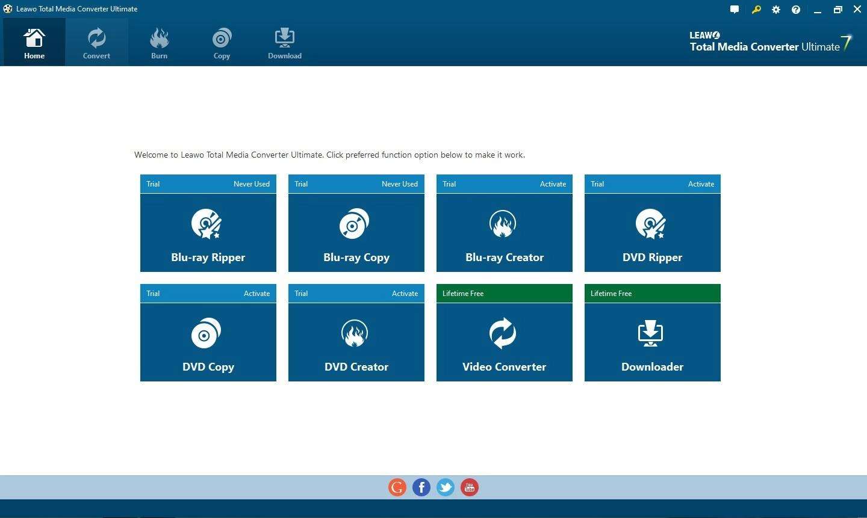Click the Leawo Total Media Converter logo
The height and width of the screenshot is (518, 867).
[x=771, y=42]
